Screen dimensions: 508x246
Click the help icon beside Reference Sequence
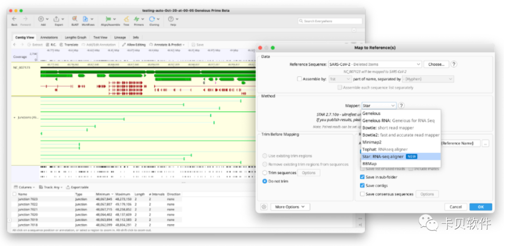pos(453,64)
